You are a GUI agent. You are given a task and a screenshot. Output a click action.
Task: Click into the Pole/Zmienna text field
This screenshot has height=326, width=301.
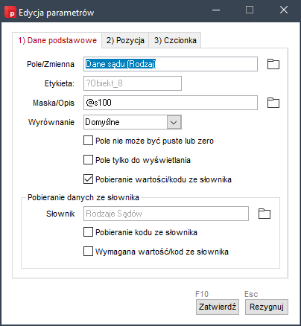[x=171, y=64]
